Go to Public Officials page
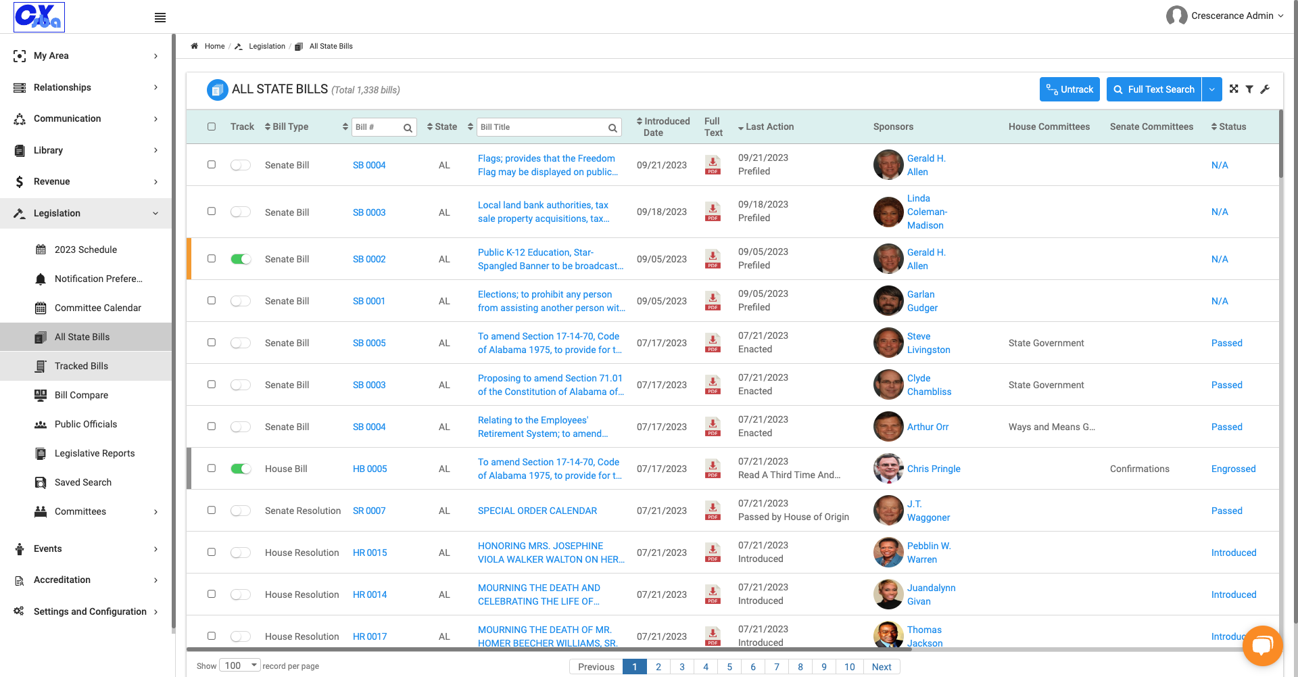 point(86,424)
